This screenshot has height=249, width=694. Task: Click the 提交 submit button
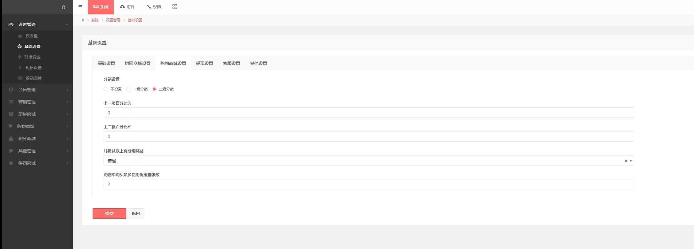click(109, 214)
